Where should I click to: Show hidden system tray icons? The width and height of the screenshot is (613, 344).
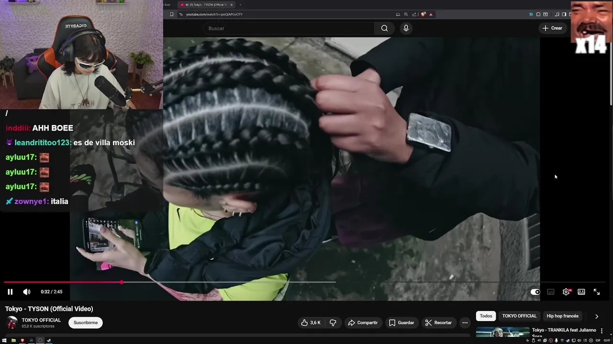click(x=527, y=341)
